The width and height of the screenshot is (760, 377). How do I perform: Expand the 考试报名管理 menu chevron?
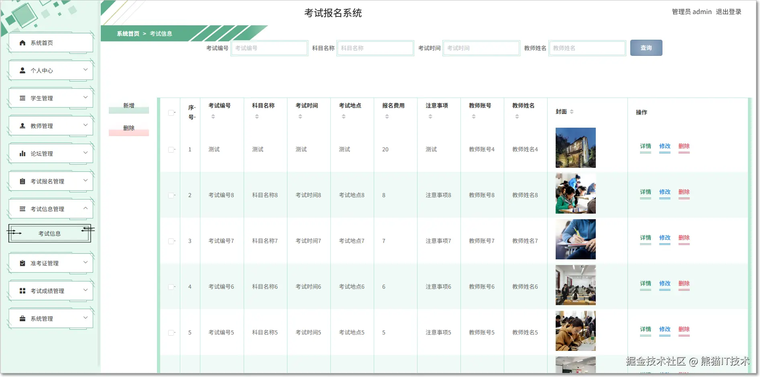tap(86, 181)
